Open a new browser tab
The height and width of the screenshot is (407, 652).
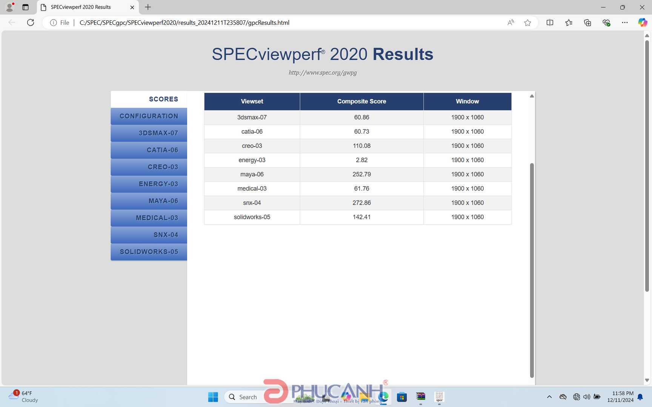coord(148,7)
